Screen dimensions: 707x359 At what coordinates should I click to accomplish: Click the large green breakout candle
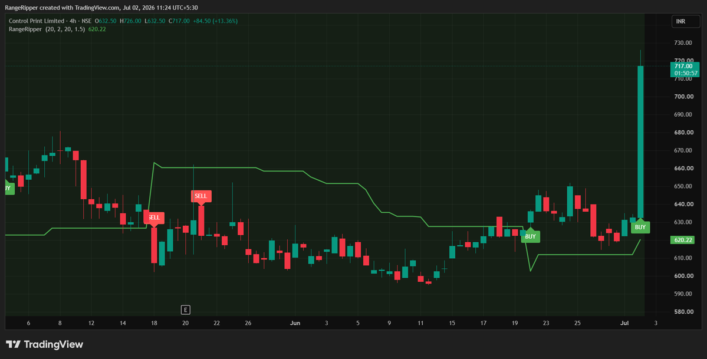click(x=640, y=142)
